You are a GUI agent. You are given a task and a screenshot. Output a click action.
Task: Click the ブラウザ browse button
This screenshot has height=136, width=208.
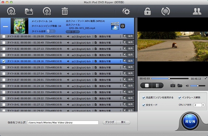(x=109, y=122)
